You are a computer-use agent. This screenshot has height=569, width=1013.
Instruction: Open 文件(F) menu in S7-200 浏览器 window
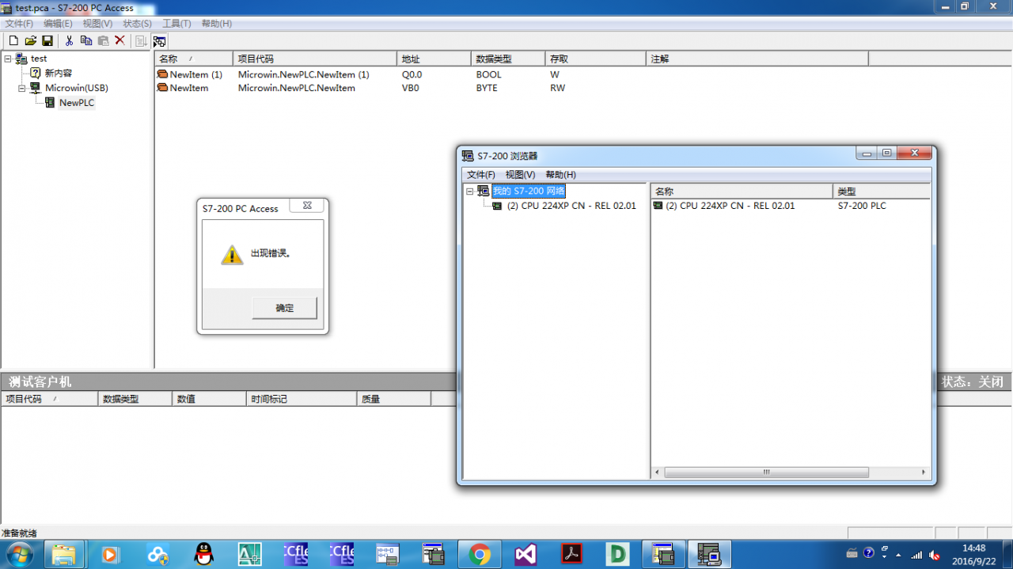tap(481, 175)
